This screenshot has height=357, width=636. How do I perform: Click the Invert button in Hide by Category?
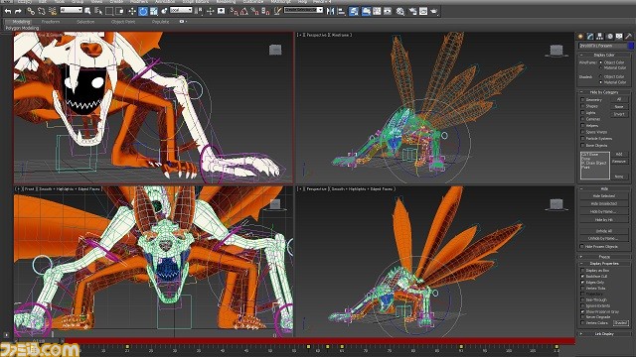pyautogui.click(x=619, y=114)
